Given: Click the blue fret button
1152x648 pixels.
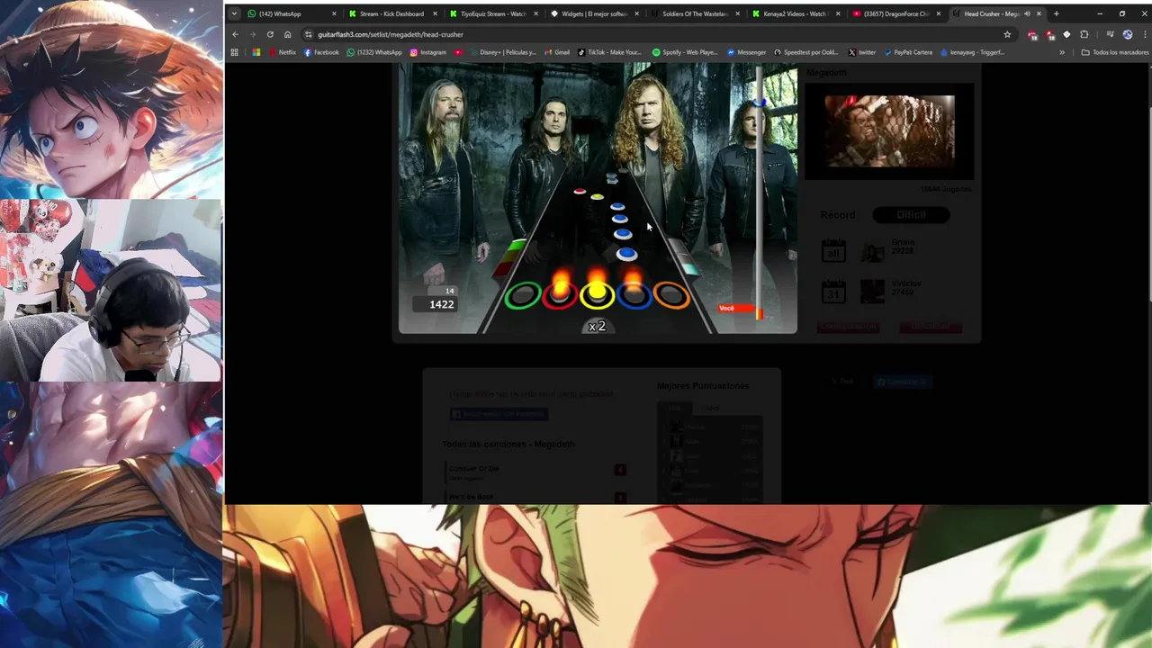Looking at the screenshot, I should click(x=634, y=295).
